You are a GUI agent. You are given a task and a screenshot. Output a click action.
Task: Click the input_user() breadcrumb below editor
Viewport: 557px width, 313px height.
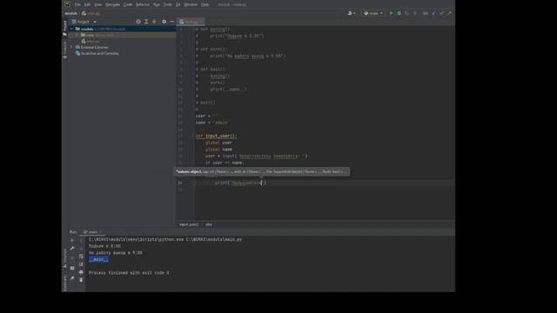189,224
